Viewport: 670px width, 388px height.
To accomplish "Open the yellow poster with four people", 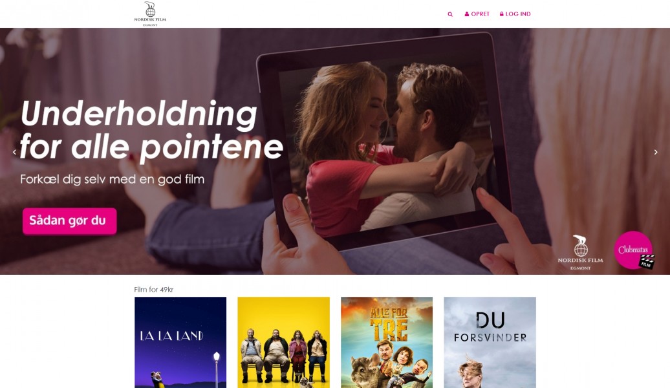I will (284, 342).
